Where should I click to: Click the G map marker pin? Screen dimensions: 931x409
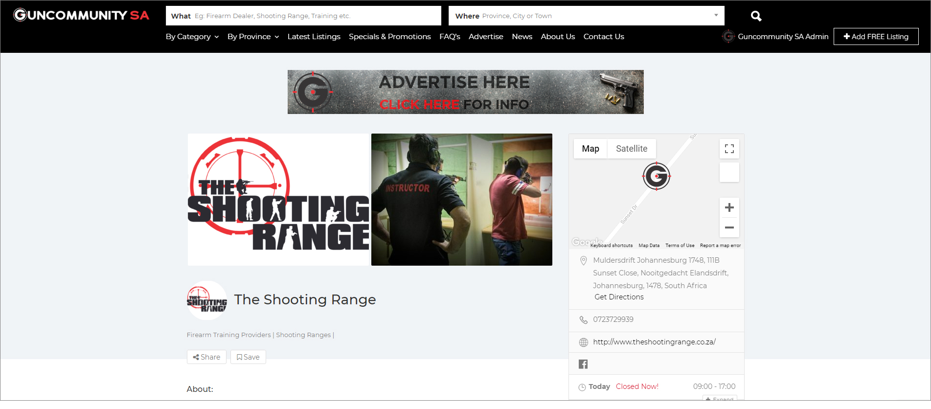pos(656,176)
